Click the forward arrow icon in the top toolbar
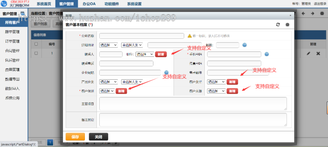The height and width of the screenshot is (147, 328). coord(313,13)
